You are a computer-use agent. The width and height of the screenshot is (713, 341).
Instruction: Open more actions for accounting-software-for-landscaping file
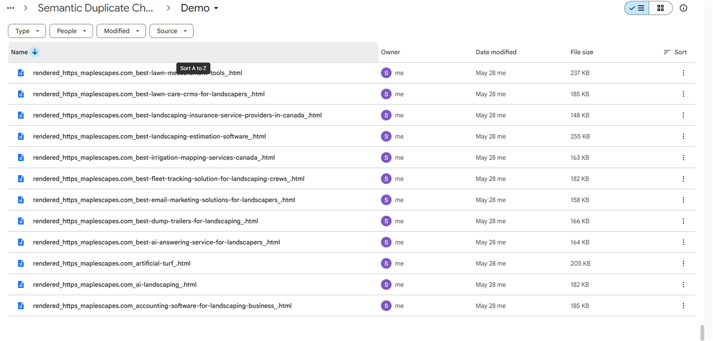pos(683,306)
